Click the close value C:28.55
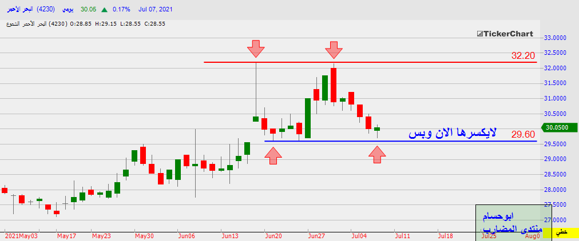This screenshot has width=579, height=241. pos(154,24)
